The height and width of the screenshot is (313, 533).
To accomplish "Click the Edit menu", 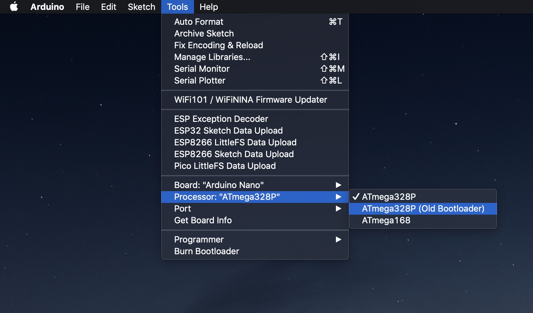I will click(108, 7).
